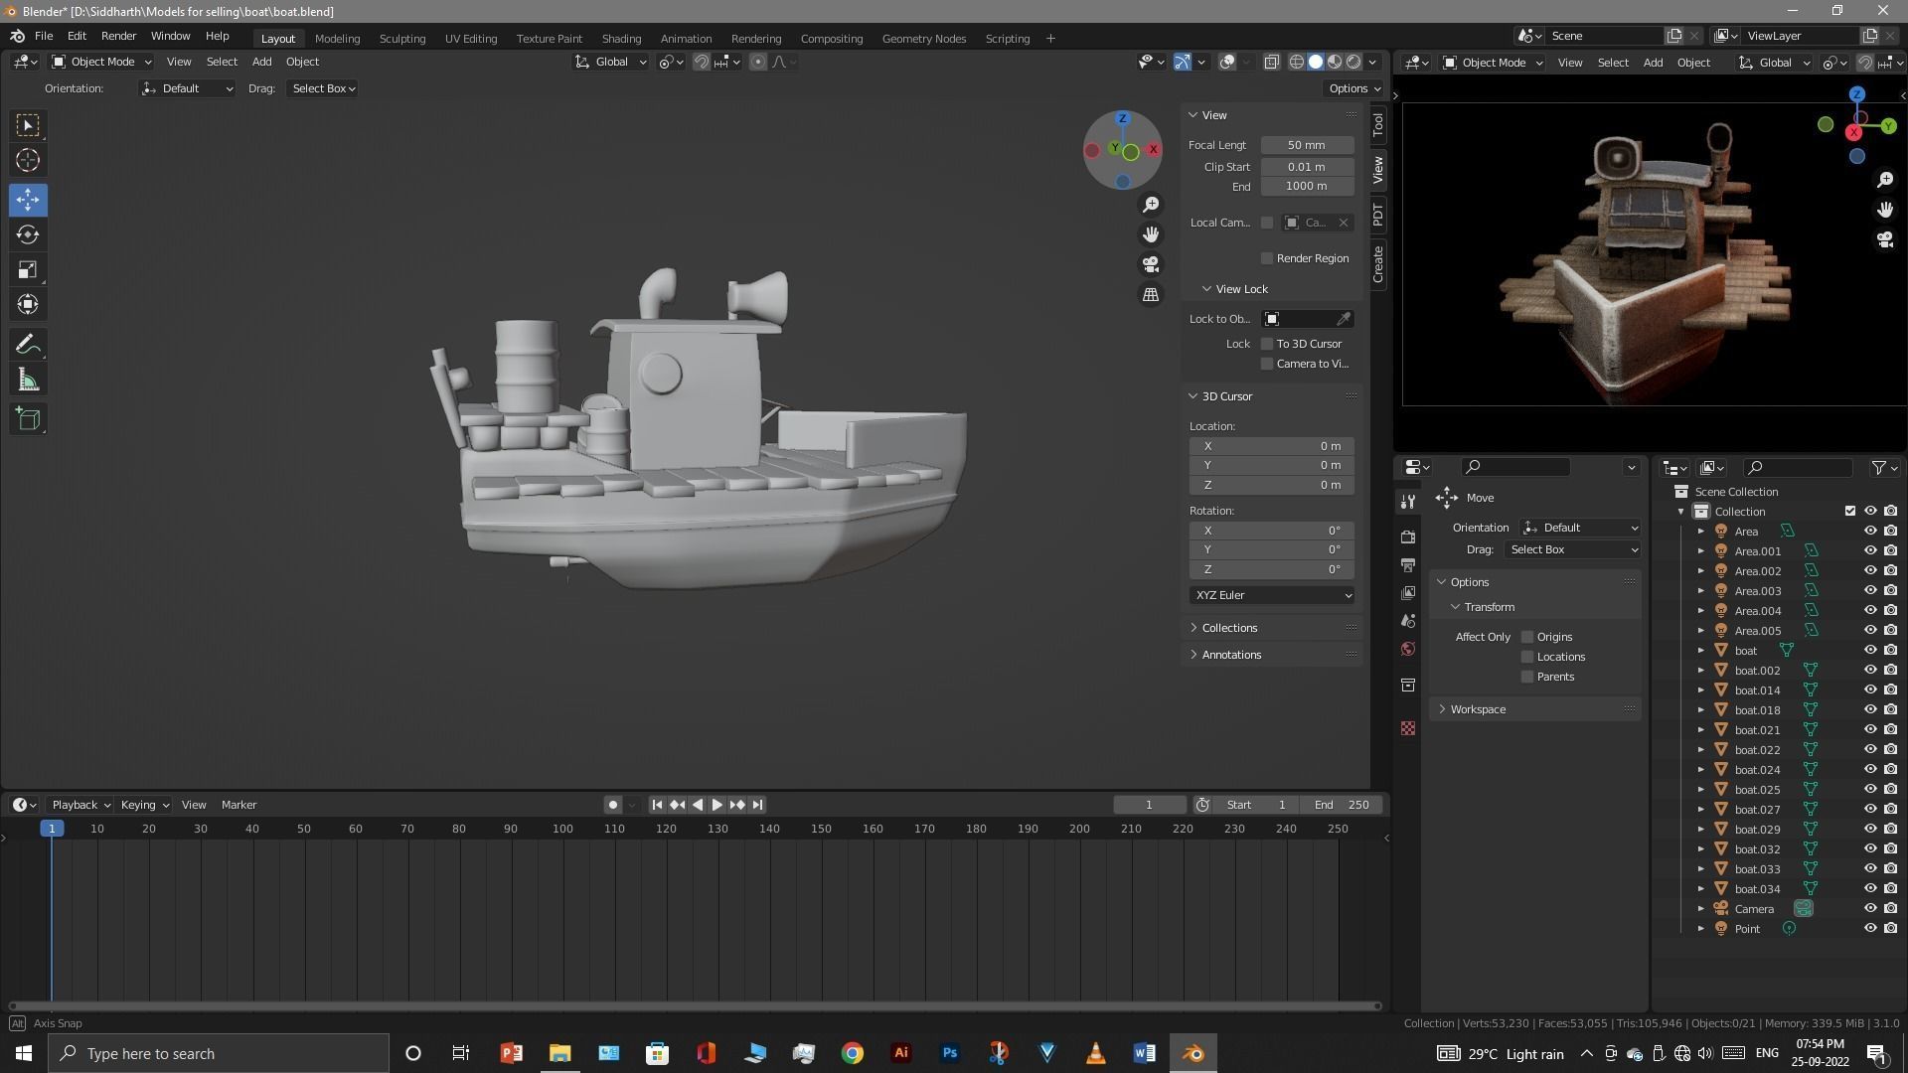Open the World properties tab icon

click(x=1407, y=649)
